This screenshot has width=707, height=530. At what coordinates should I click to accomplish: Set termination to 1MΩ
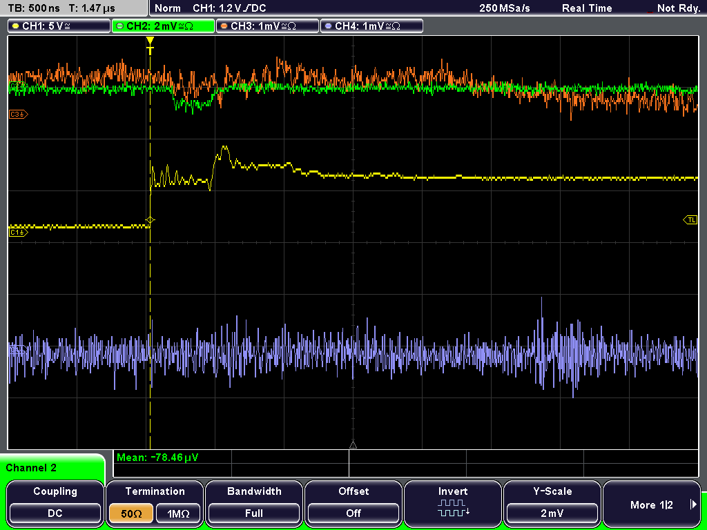pyautogui.click(x=178, y=513)
